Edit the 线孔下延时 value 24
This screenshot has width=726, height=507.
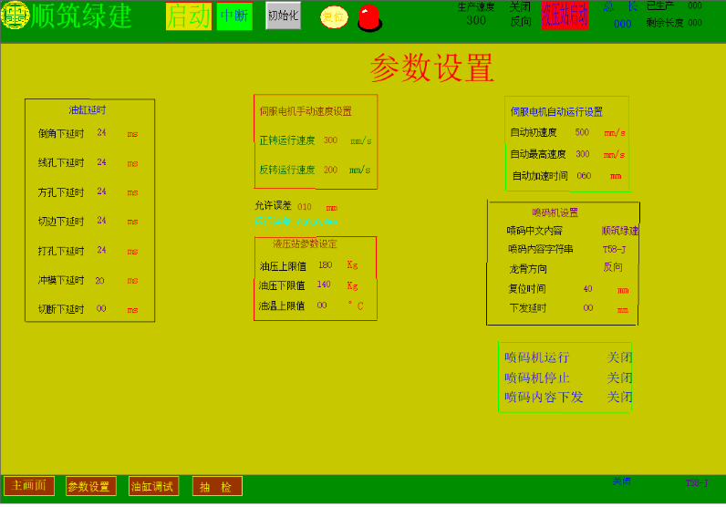pos(101,162)
